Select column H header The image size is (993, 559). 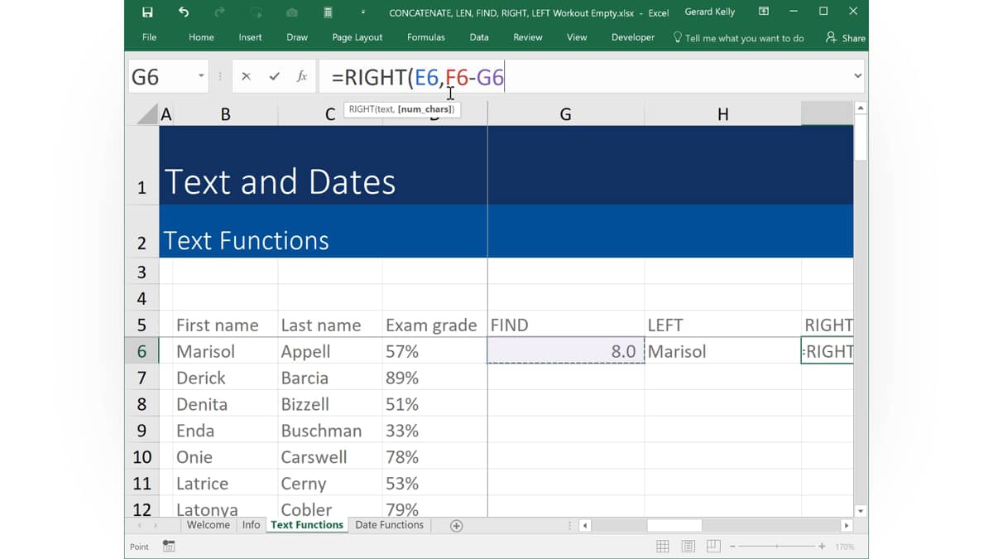(723, 114)
